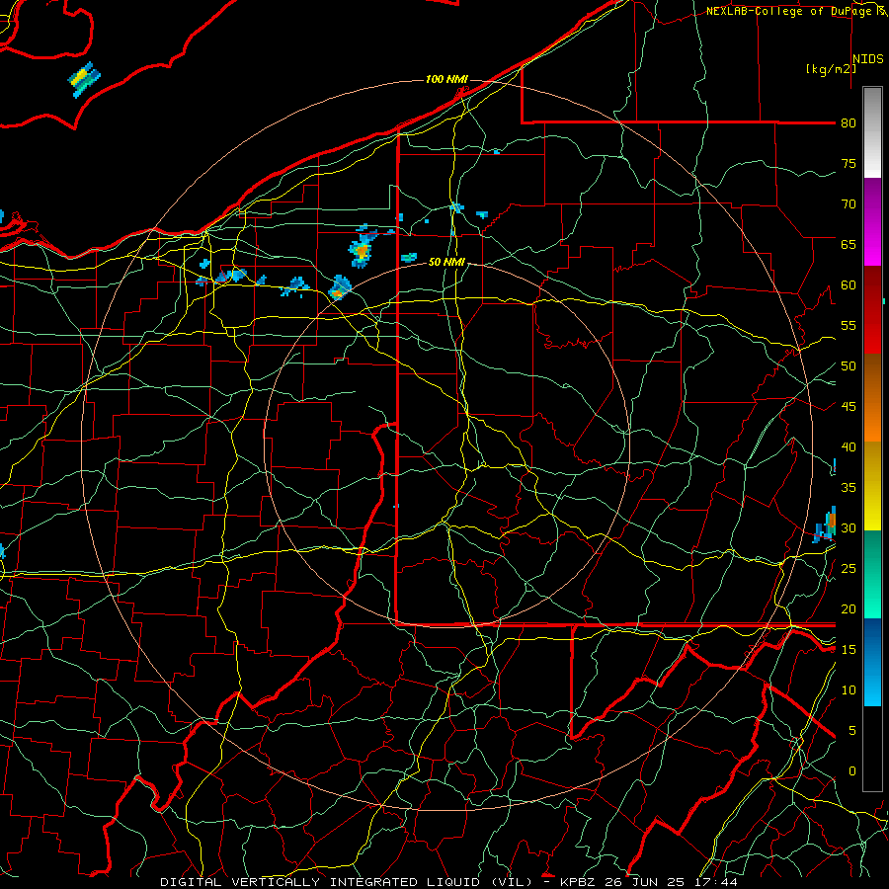Viewport: 889px width, 889px height.
Task: Click the 55 value on the legend
Action: pyautogui.click(x=849, y=325)
